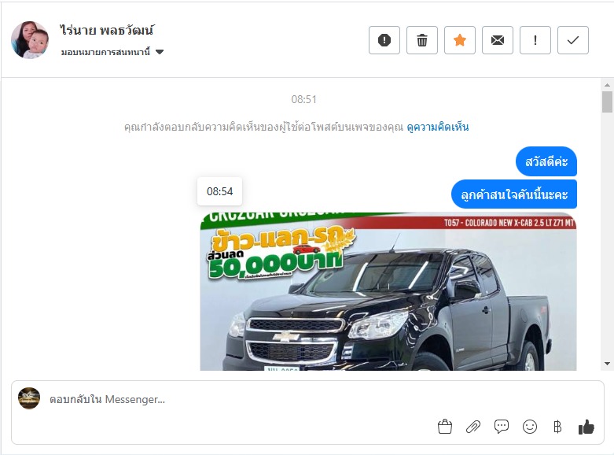Click the scrollbar up arrow
The width and height of the screenshot is (614, 455).
(607, 85)
